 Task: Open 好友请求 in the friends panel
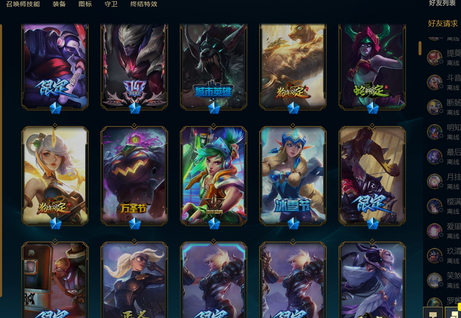(443, 23)
